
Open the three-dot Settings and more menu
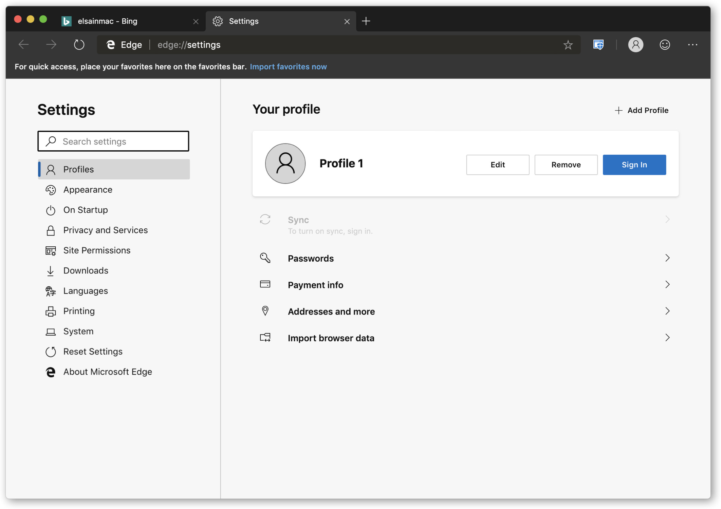[692, 45]
